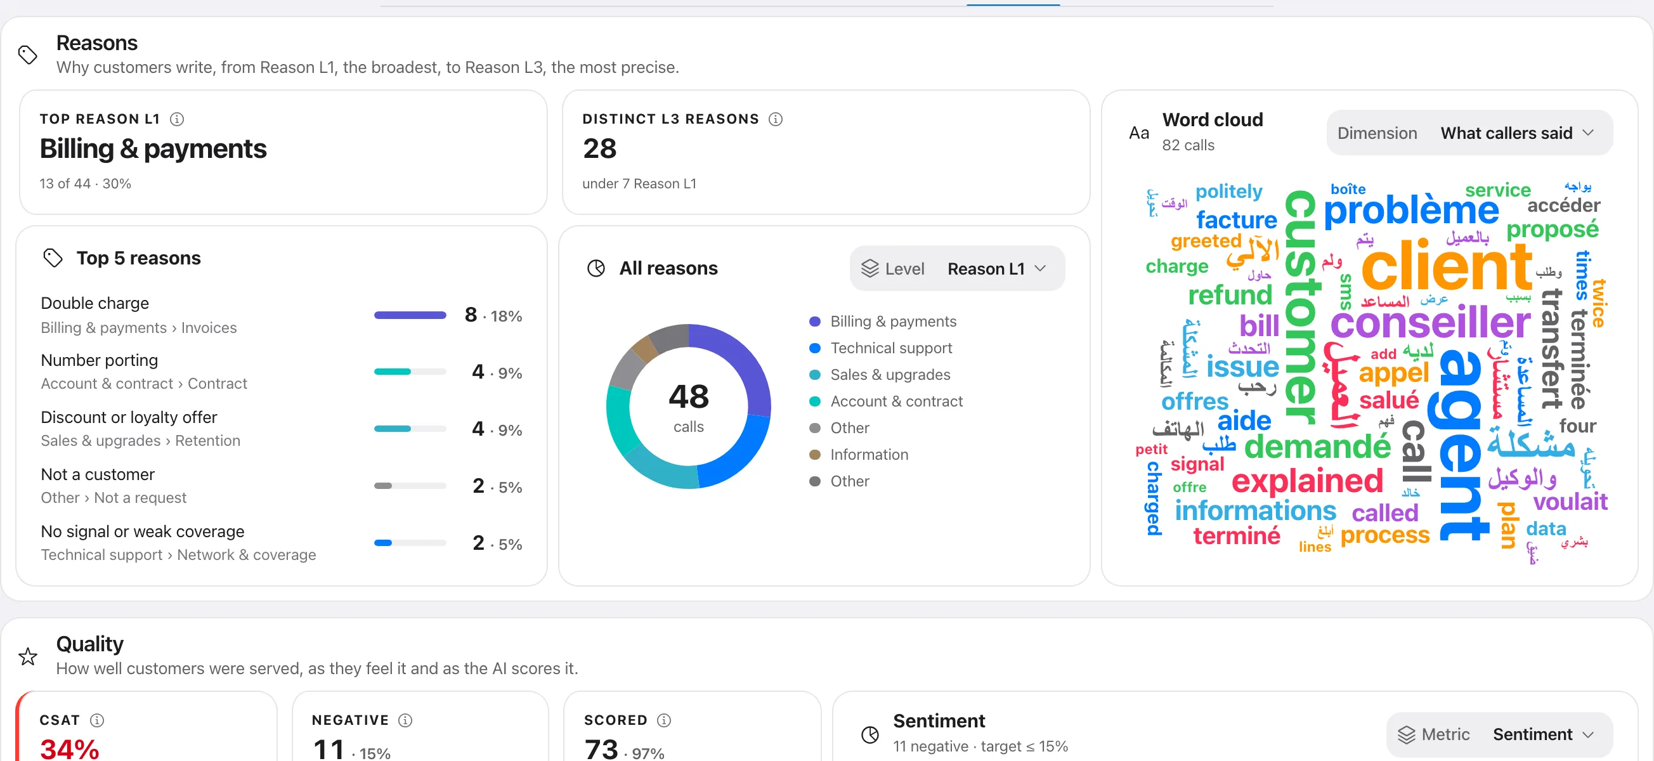
Task: Click the '11 negative · target ≤ 15%' text
Action: point(980,746)
